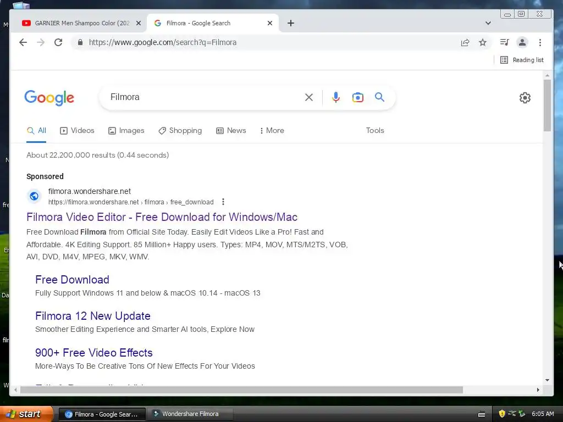The image size is (563, 422).
Task: Click the horizontal scroll right arrow
Action: click(x=538, y=390)
